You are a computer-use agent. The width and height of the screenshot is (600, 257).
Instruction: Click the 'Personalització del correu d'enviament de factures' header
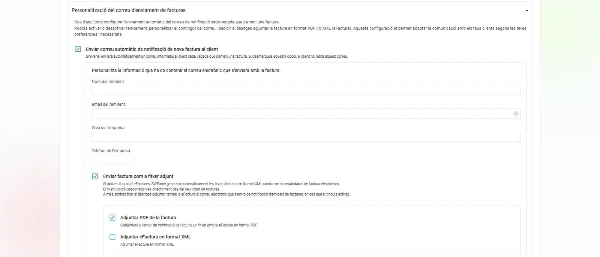click(128, 10)
